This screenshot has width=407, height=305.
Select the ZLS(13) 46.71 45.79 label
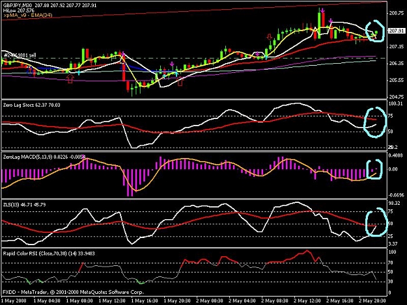(x=24, y=205)
